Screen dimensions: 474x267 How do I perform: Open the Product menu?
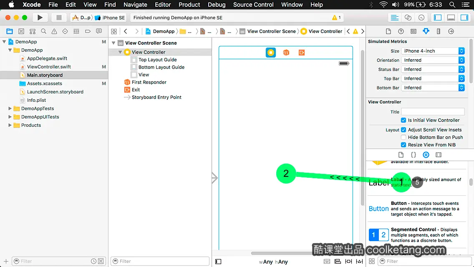(189, 5)
